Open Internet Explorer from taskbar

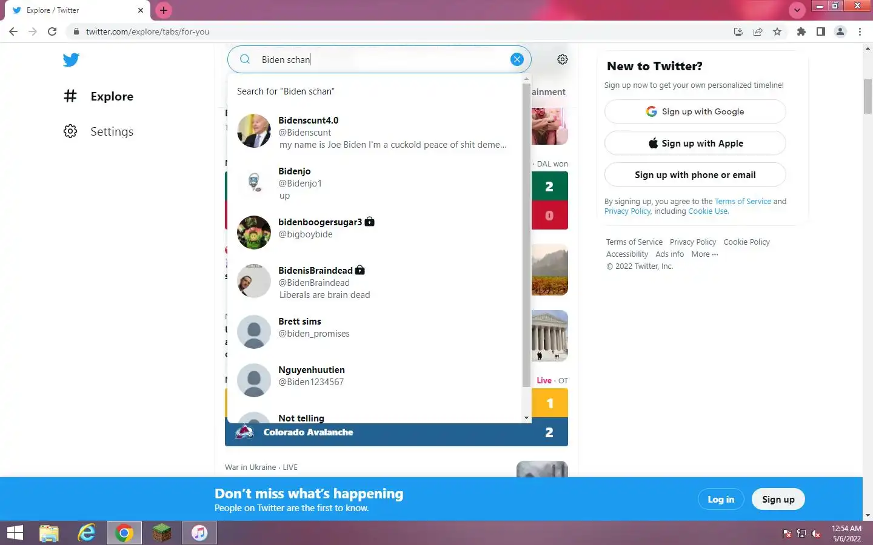(87, 533)
